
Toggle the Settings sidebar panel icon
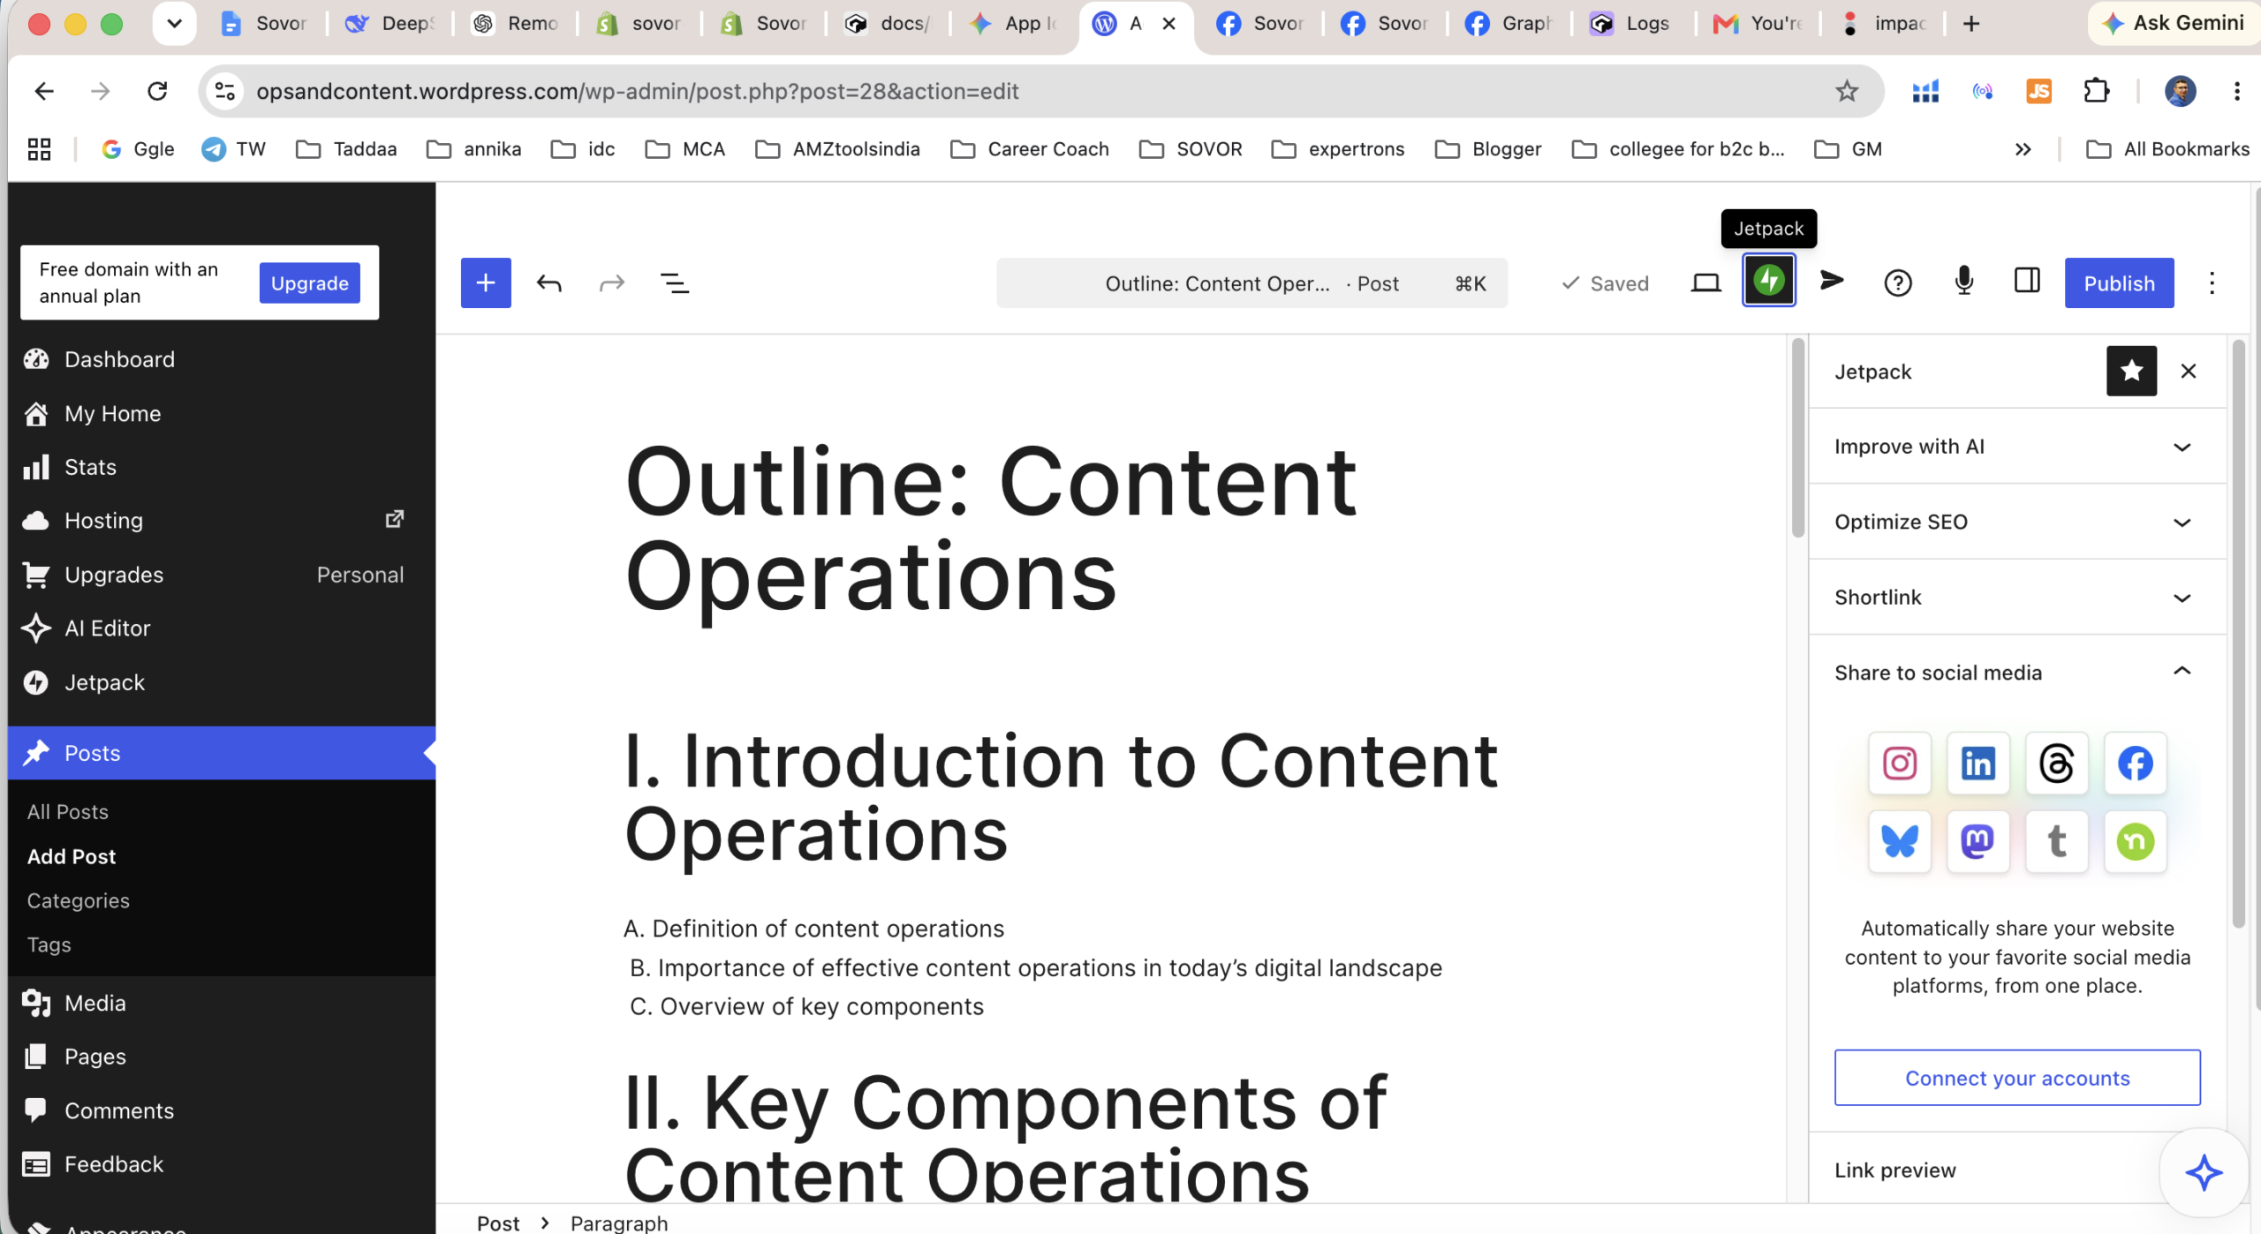tap(2027, 281)
